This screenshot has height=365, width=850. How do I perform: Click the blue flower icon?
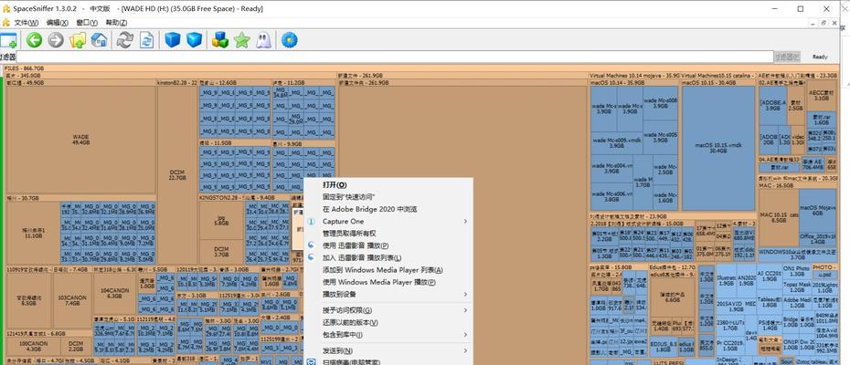tap(290, 39)
